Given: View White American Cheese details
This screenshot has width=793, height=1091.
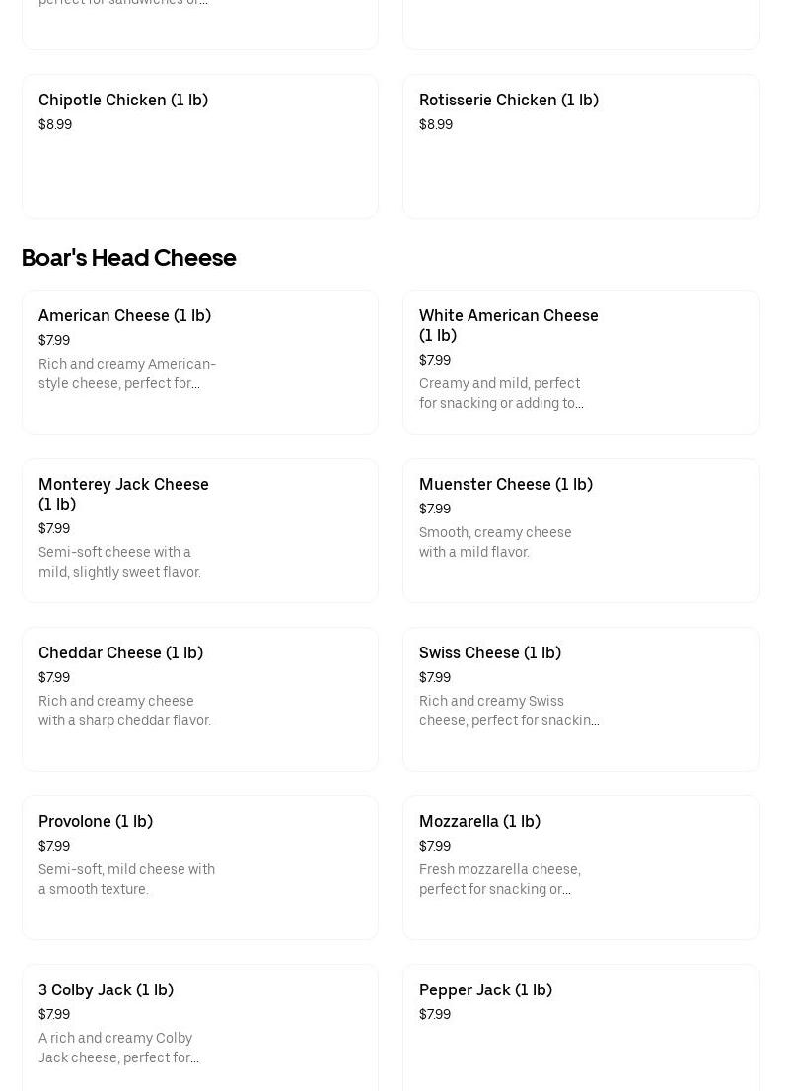Looking at the screenshot, I should click(581, 362).
